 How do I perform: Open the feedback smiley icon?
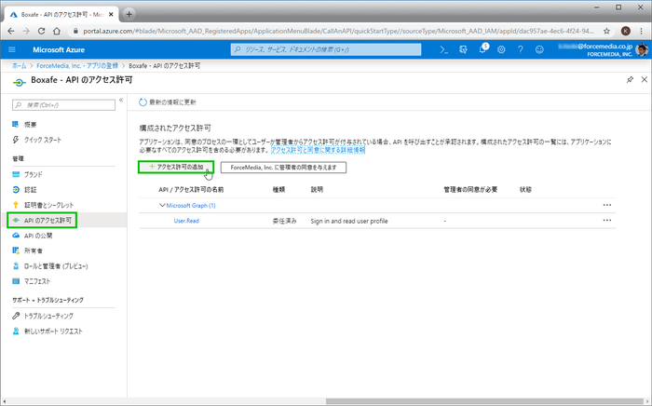[539, 50]
